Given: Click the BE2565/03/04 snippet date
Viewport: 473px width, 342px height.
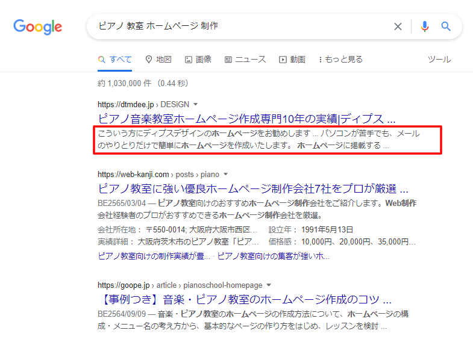Looking at the screenshot, I should pos(122,203).
